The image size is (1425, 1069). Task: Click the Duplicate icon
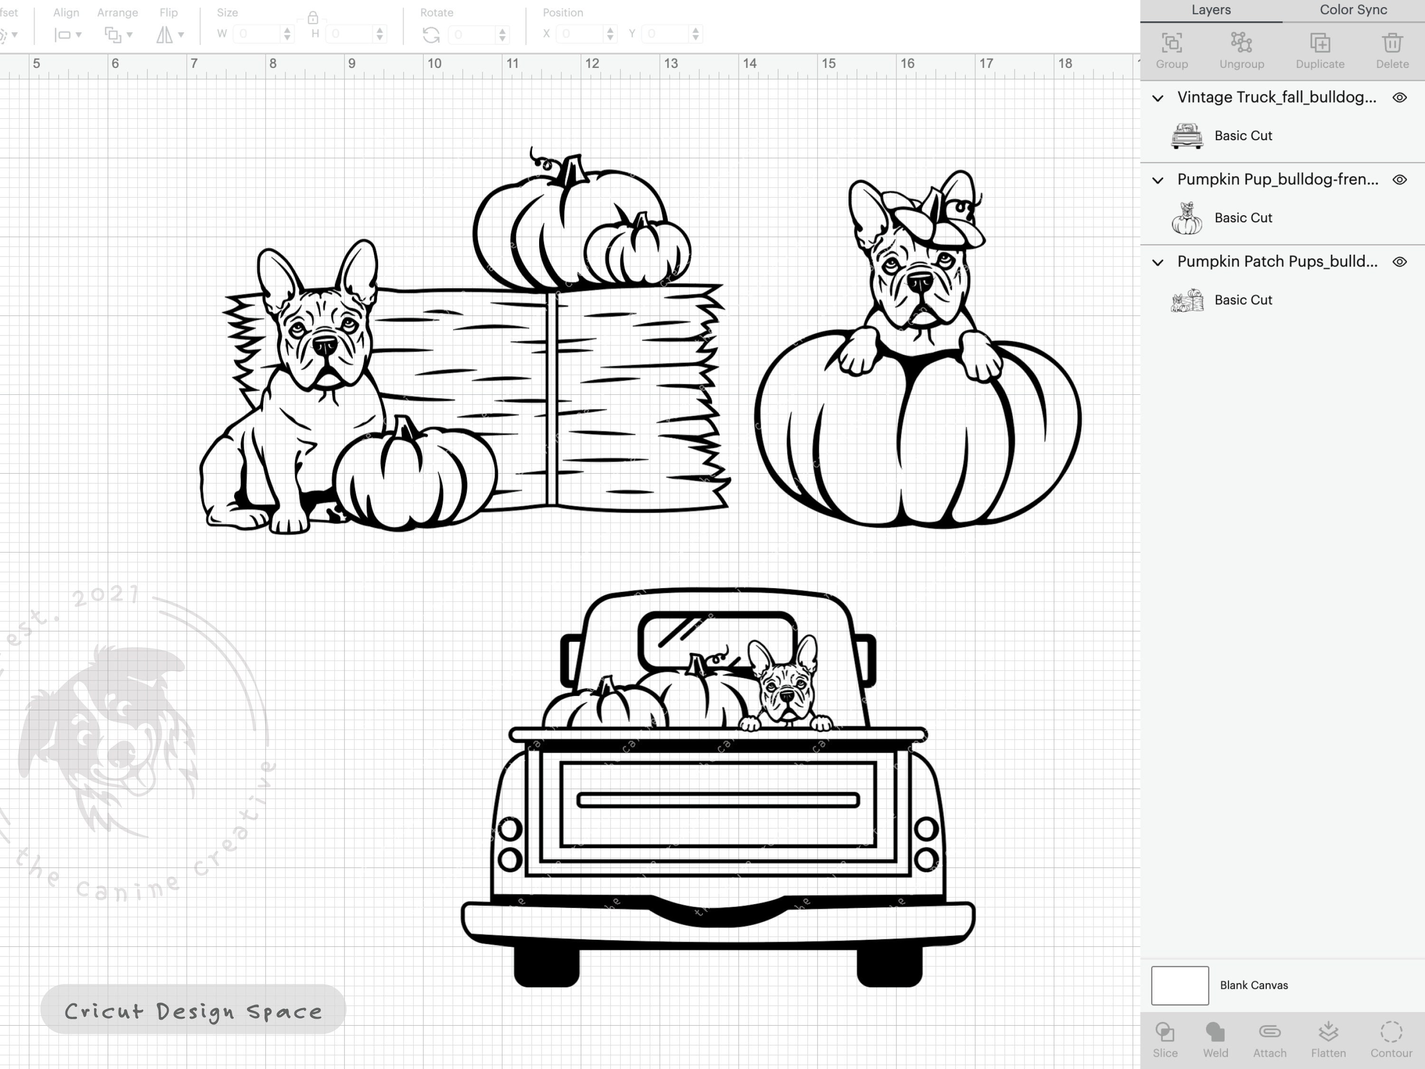pos(1320,45)
